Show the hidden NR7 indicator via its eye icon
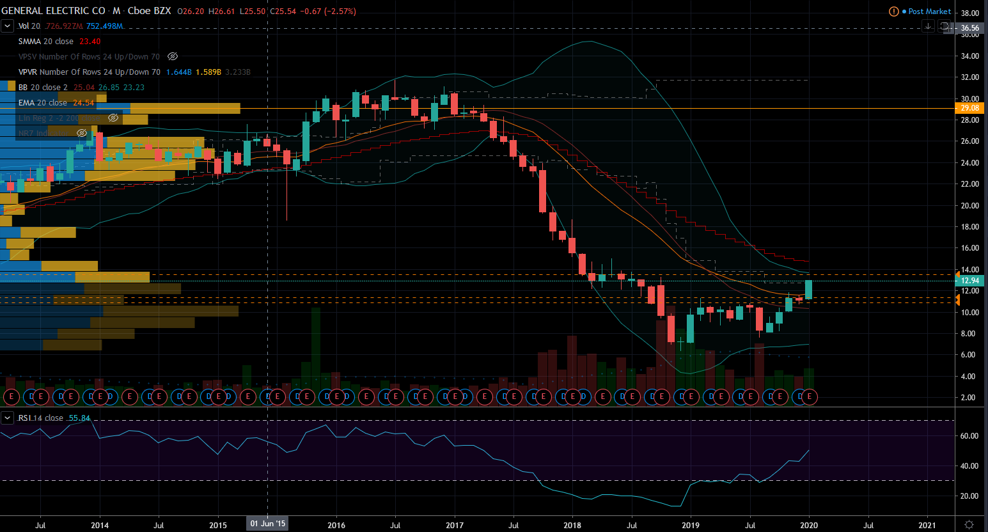988x532 pixels. 82,134
